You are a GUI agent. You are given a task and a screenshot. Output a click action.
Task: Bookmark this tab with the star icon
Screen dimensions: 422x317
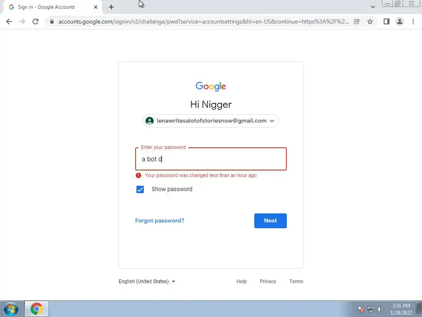click(370, 21)
